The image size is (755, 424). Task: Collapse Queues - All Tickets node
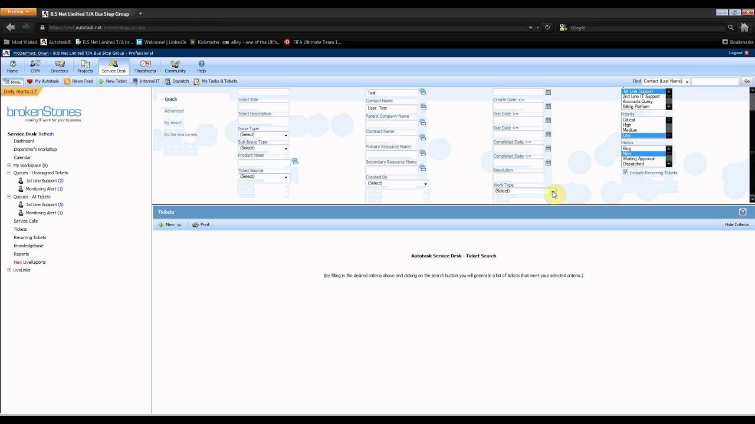(x=9, y=197)
